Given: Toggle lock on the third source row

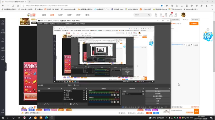Looking at the screenshot, I should 87,95.
